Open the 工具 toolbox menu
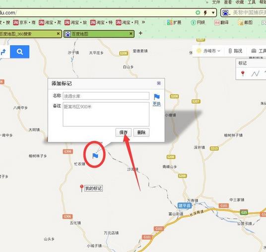266x252 pixels. pyautogui.click(x=259, y=51)
